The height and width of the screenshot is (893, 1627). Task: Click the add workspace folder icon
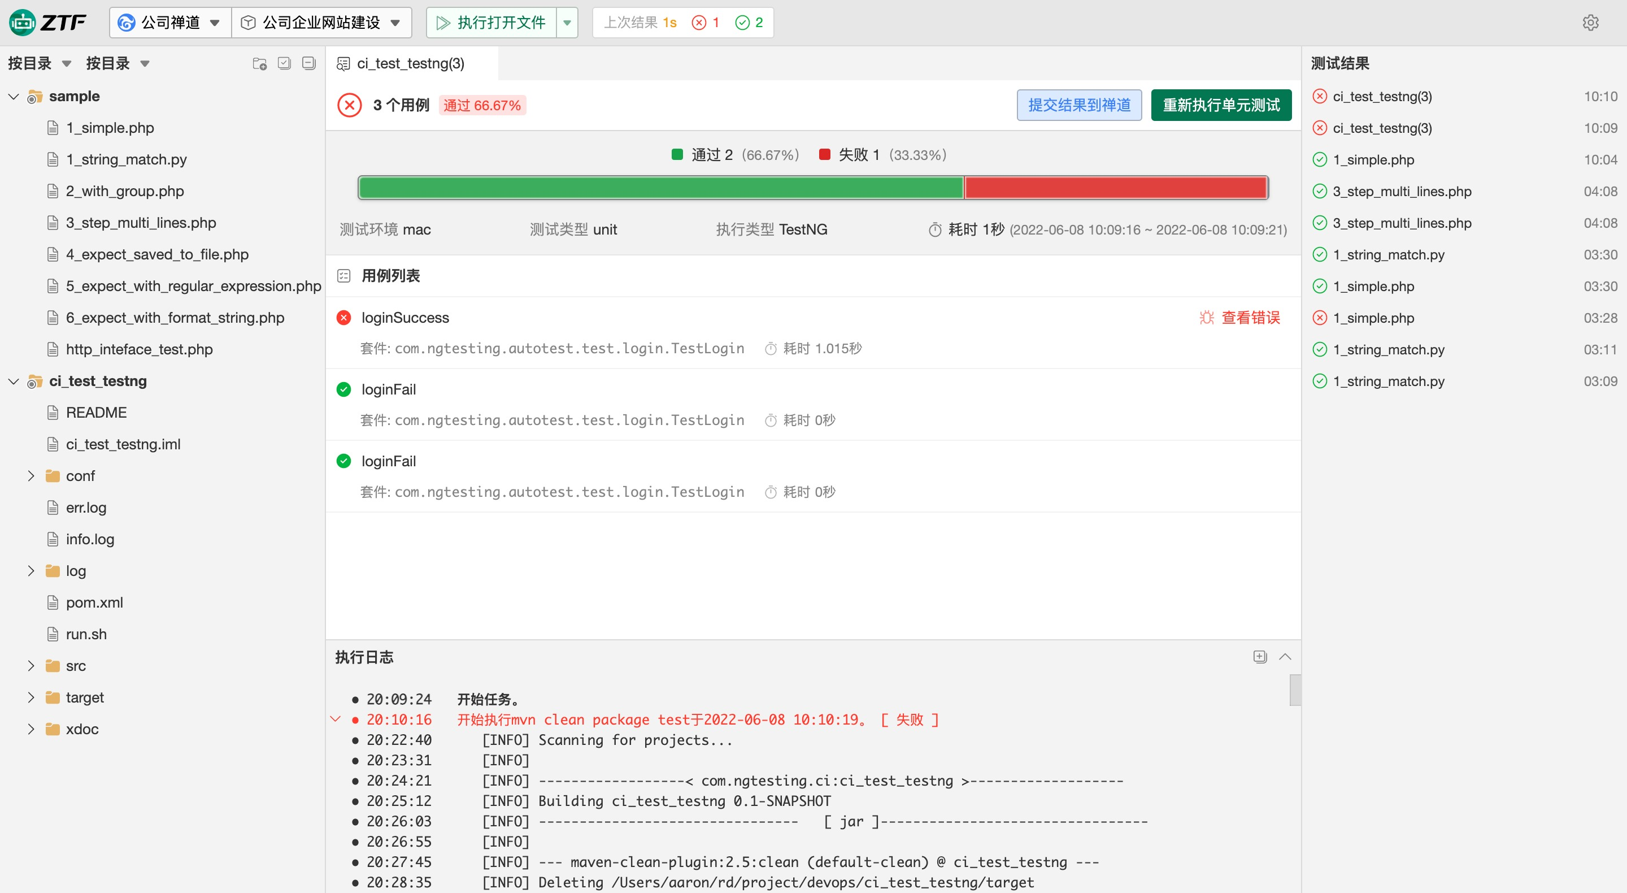click(260, 63)
